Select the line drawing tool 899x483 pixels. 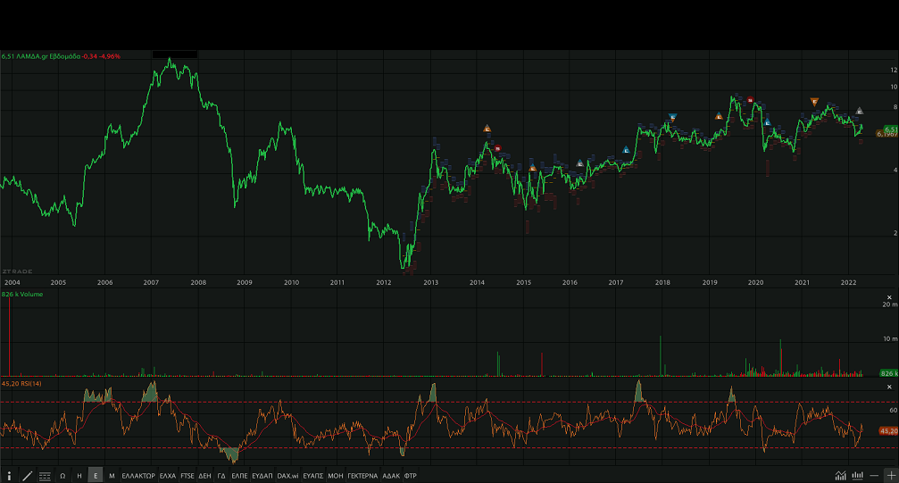(27, 476)
